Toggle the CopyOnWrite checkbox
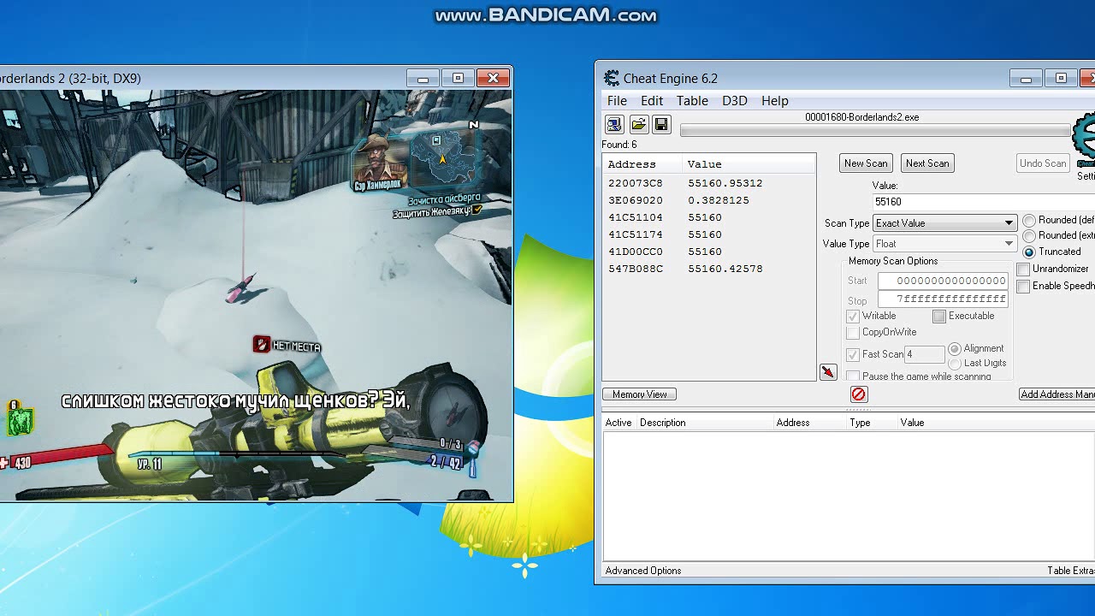1095x616 pixels. (853, 333)
